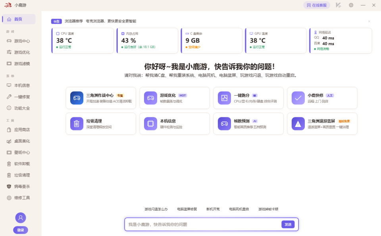Click the C 盘剩余 9 GB card
This screenshot has height=236, width=381.
click(x=212, y=40)
